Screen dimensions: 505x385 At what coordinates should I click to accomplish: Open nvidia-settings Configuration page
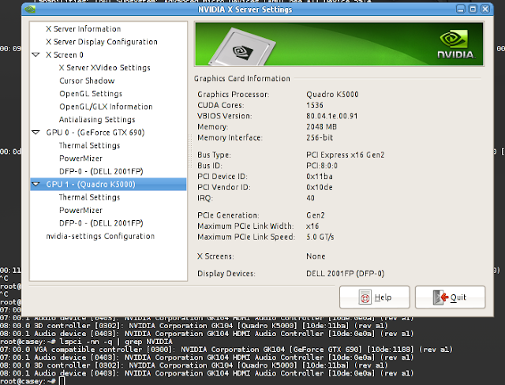pyautogui.click(x=100, y=236)
